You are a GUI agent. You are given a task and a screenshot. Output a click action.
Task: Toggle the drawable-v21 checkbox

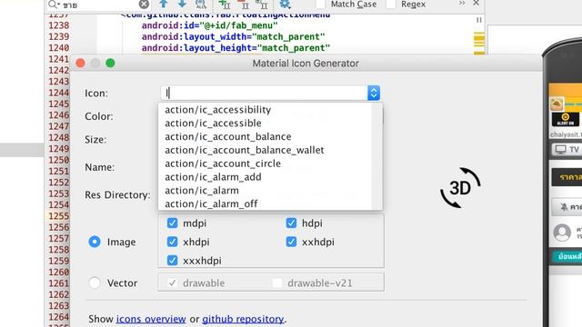(x=277, y=282)
